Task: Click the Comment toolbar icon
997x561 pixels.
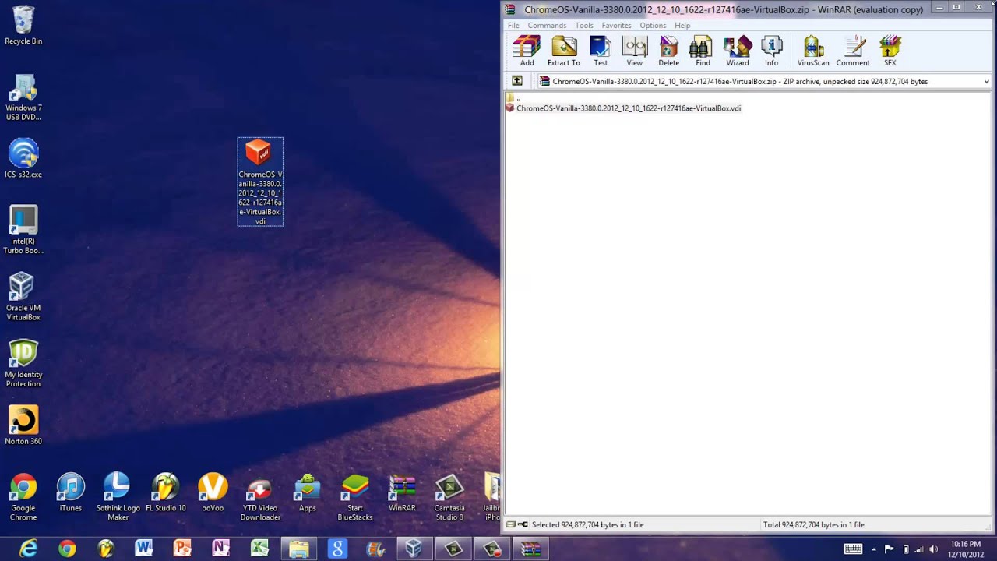Action: pos(853,51)
